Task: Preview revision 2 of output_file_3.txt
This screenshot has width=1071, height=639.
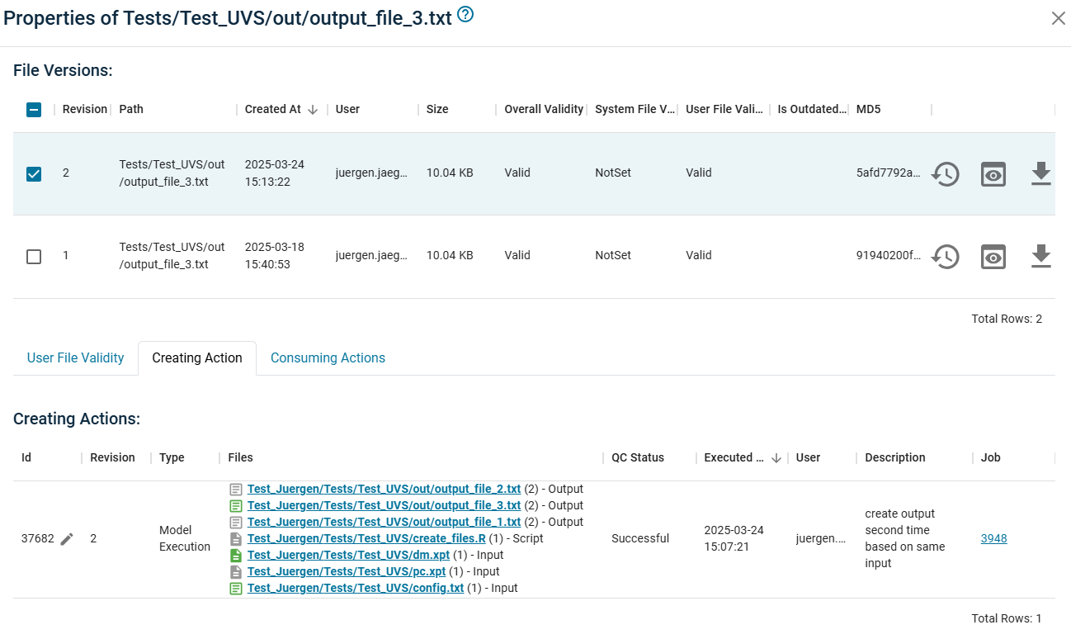Action: [993, 174]
